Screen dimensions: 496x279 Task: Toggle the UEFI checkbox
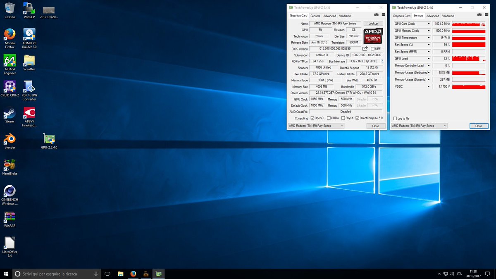click(372, 49)
